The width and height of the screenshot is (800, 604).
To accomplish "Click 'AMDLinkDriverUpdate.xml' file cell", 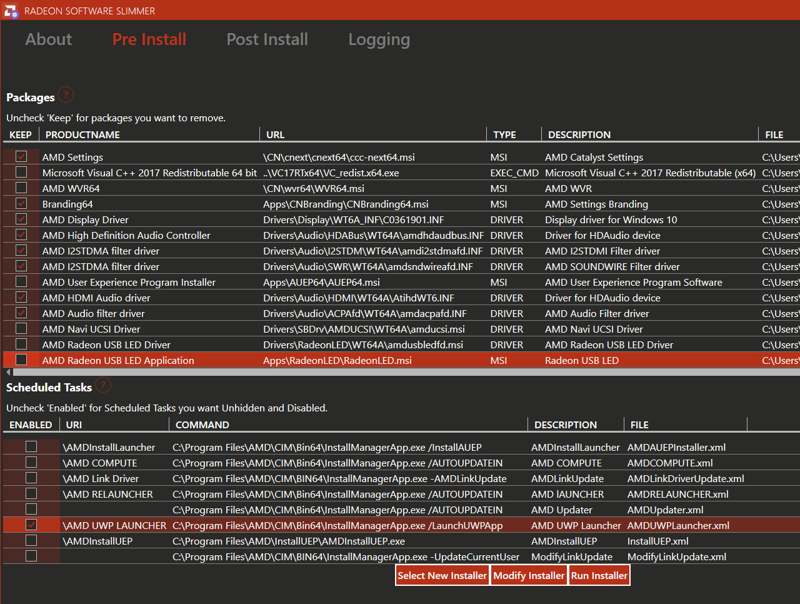I will coord(686,478).
